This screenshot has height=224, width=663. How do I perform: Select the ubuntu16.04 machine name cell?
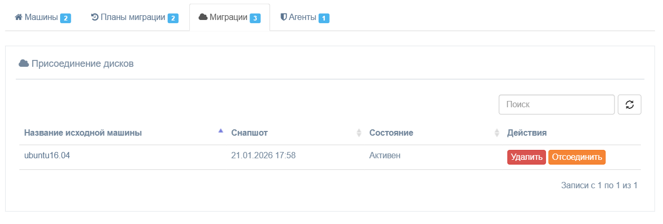[47, 155]
